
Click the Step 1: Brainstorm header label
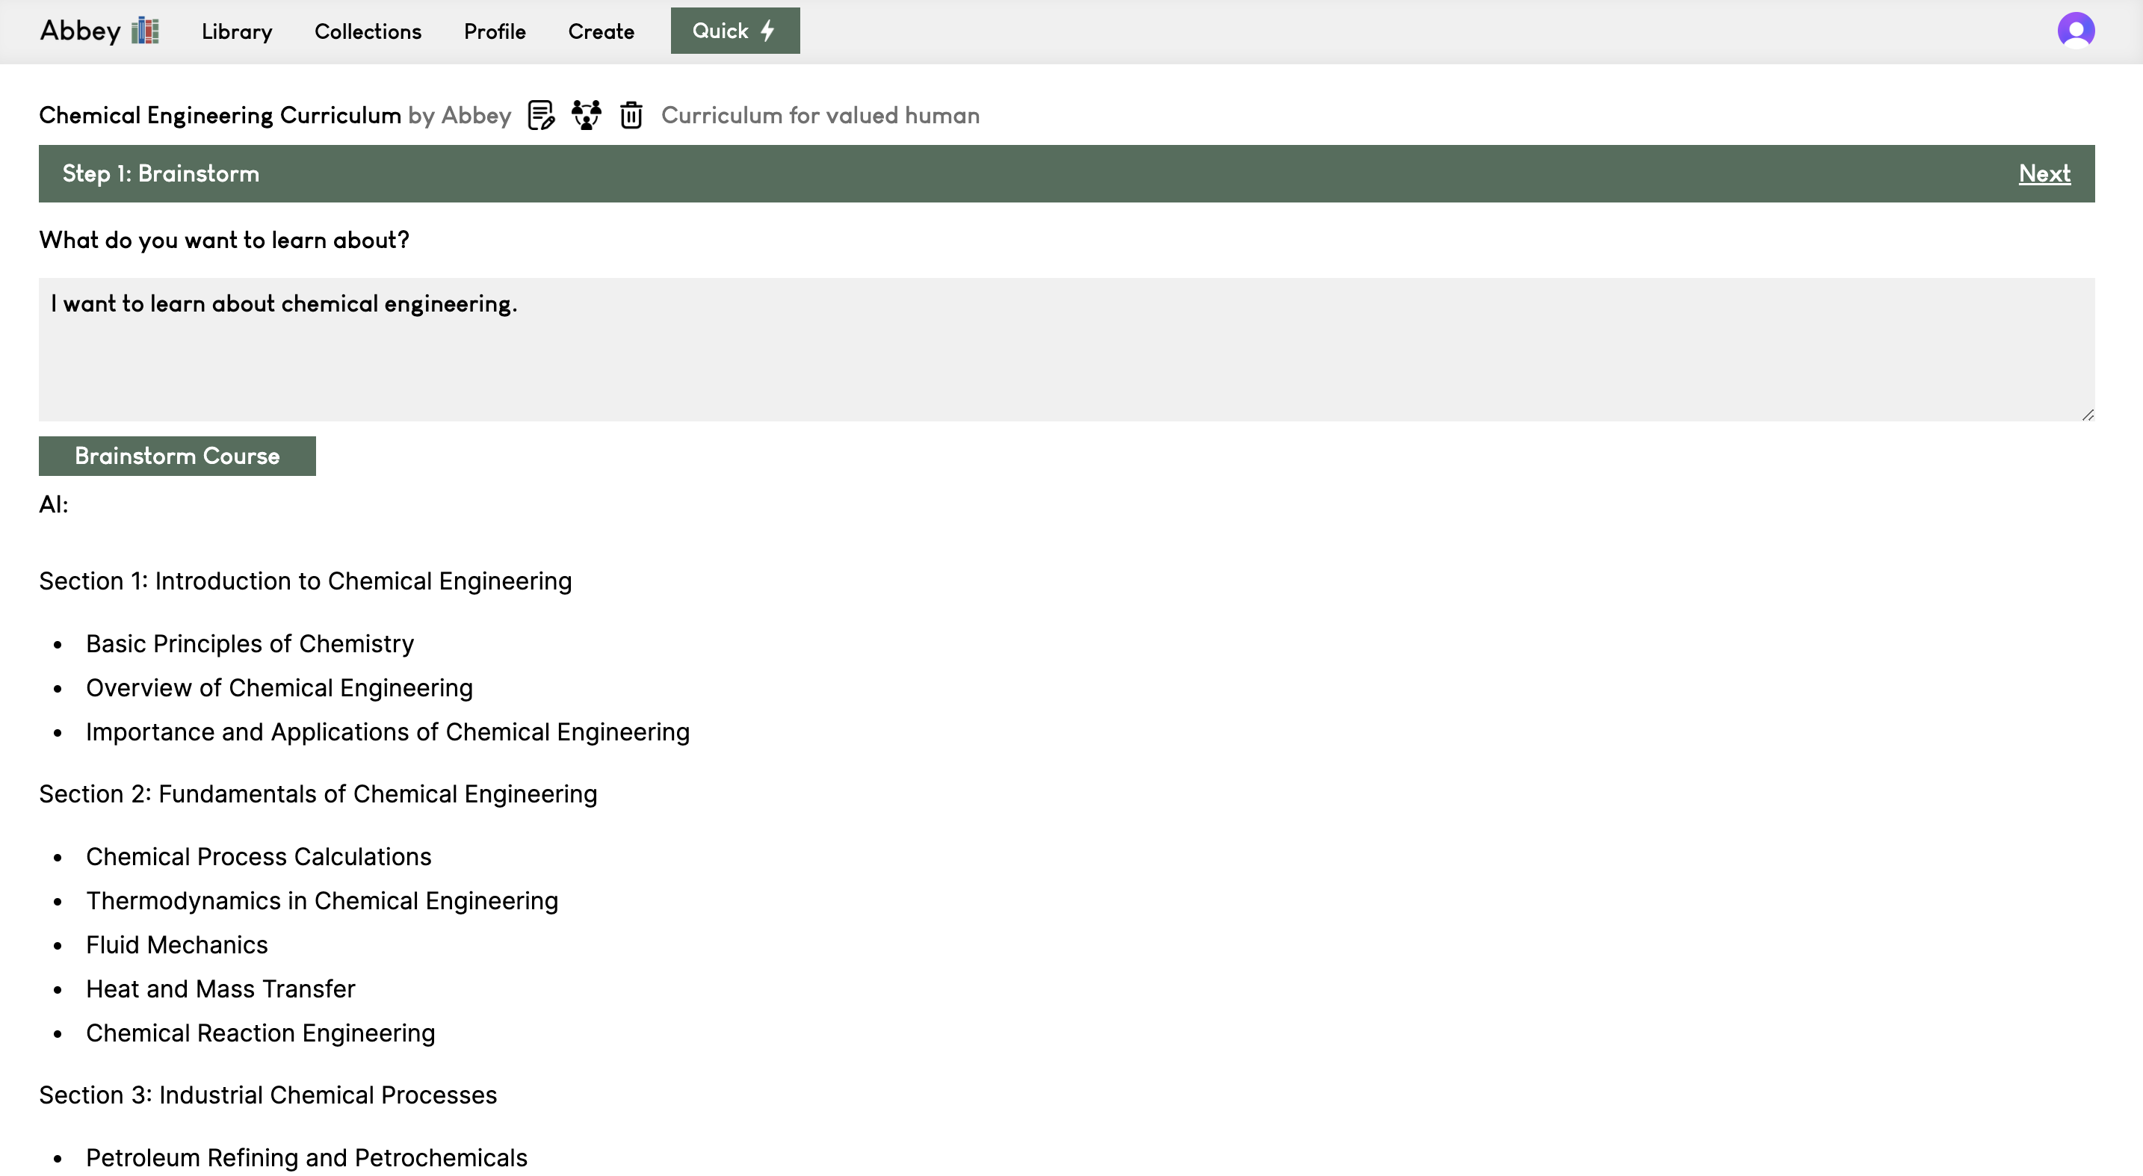pyautogui.click(x=161, y=173)
